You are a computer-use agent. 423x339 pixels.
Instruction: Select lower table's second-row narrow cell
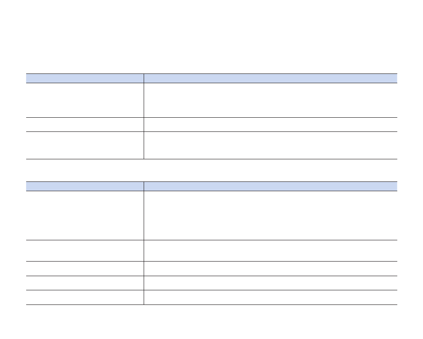(x=85, y=250)
